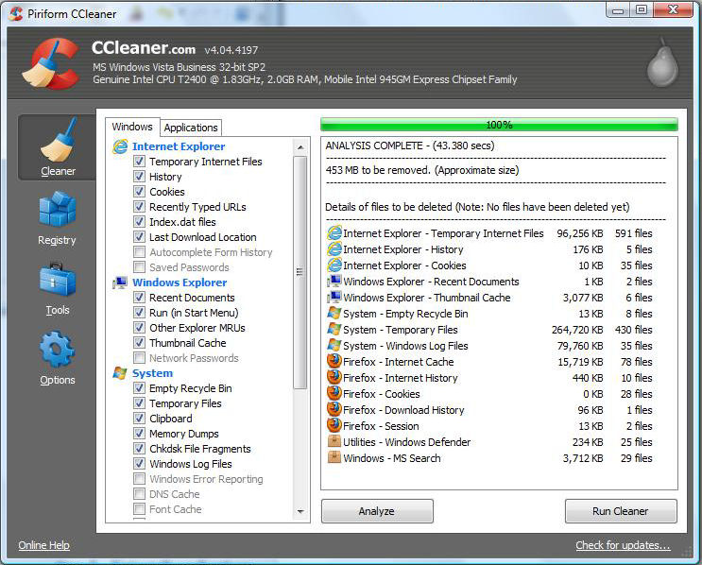
Task: Open the Cleaner section with broom icon
Action: (x=57, y=142)
